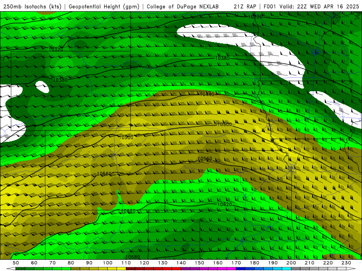Click the 10440 height contour label
The height and width of the screenshot is (271, 362).
pos(207,94)
